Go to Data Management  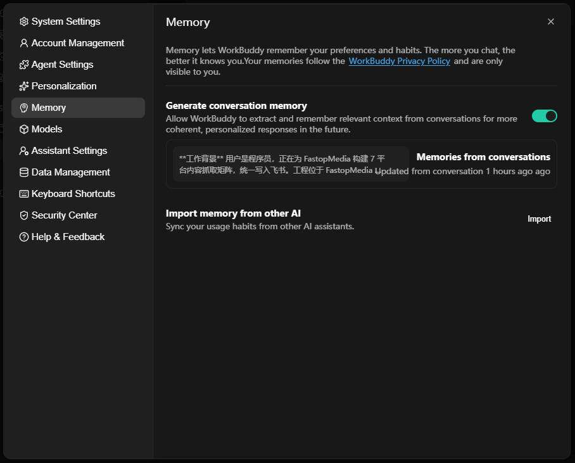(x=78, y=172)
